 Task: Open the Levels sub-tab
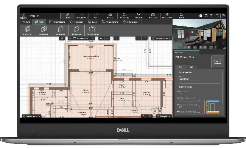92,22
